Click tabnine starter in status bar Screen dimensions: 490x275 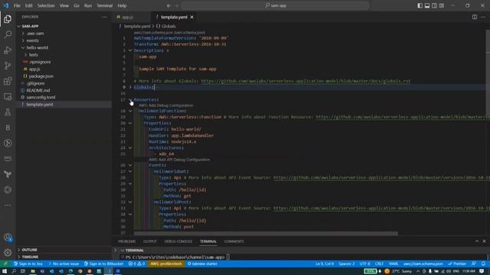[x=202, y=264]
